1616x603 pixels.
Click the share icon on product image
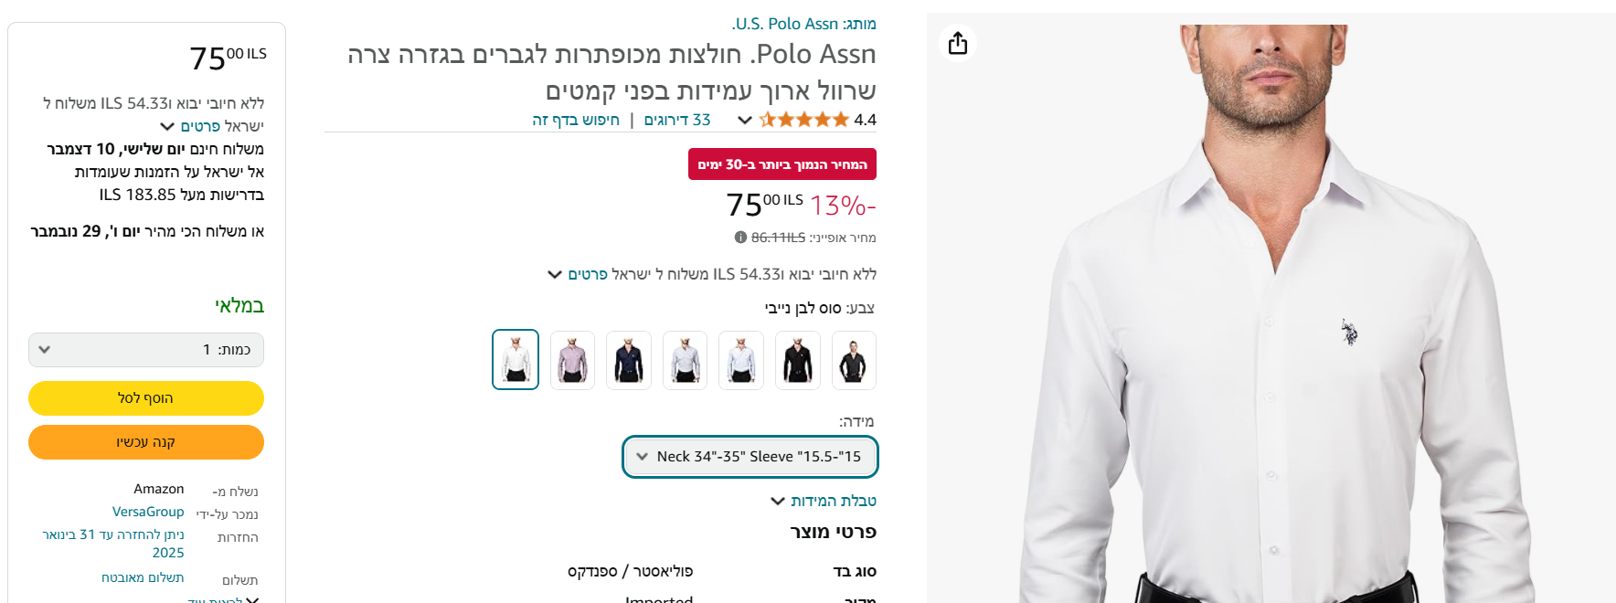957,43
